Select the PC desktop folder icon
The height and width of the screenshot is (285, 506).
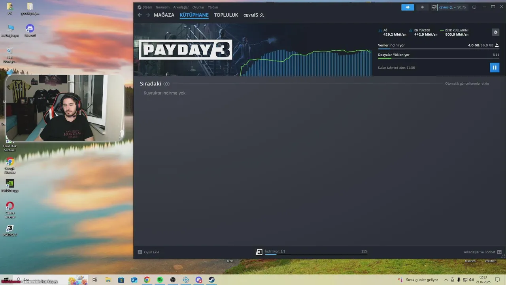[x=10, y=9]
